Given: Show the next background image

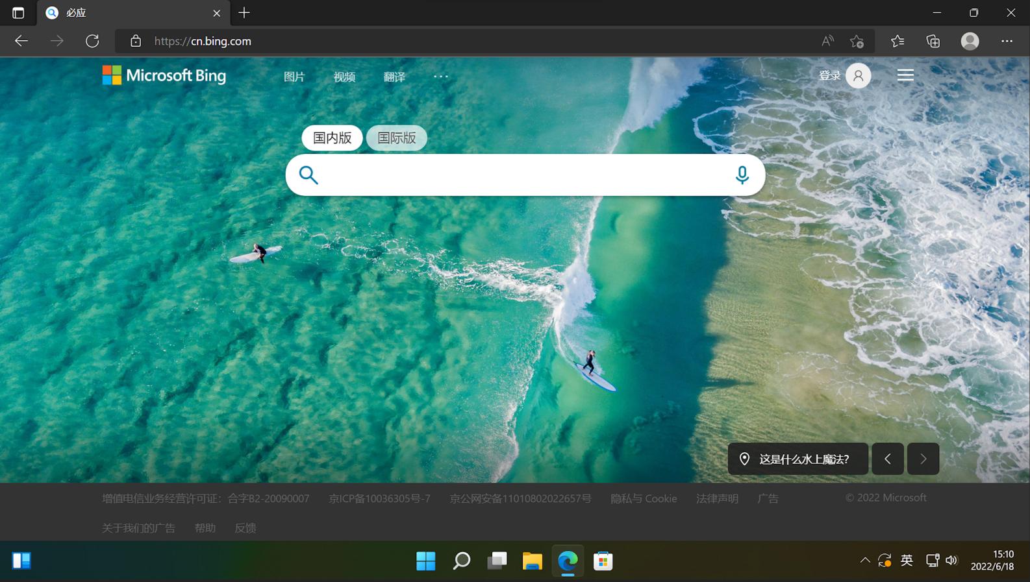Looking at the screenshot, I should coord(923,459).
